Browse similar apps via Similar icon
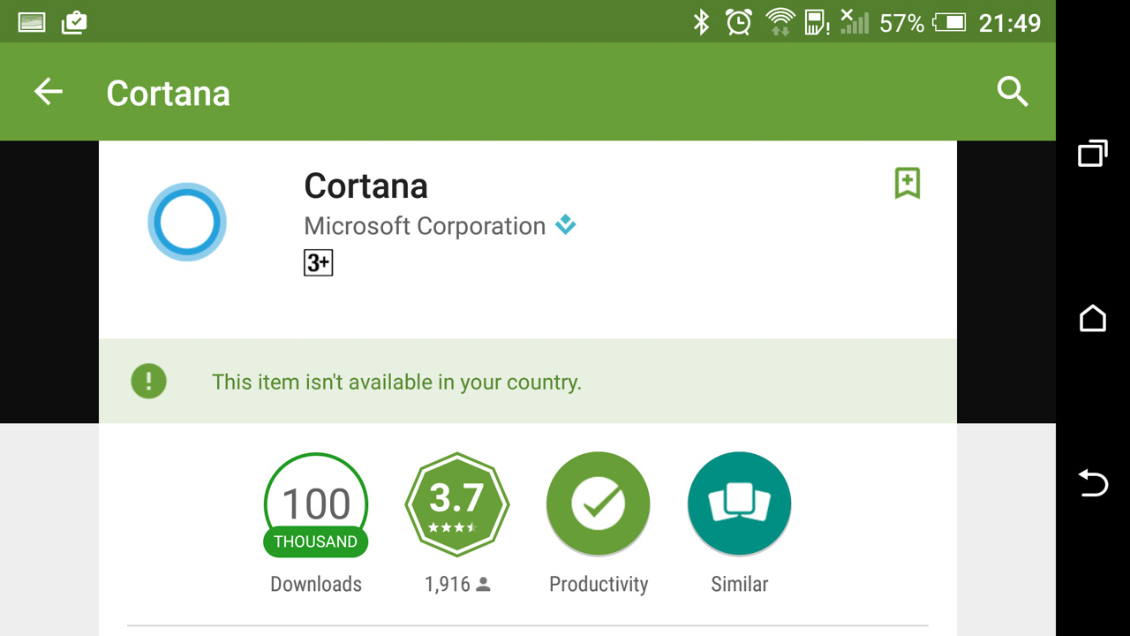 click(x=739, y=503)
